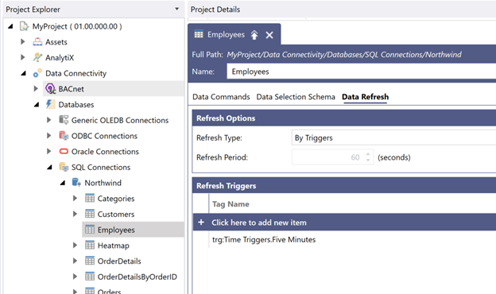Expand the Heatmap table node
Image resolution: width=496 pixels, height=294 pixels.
(75, 245)
